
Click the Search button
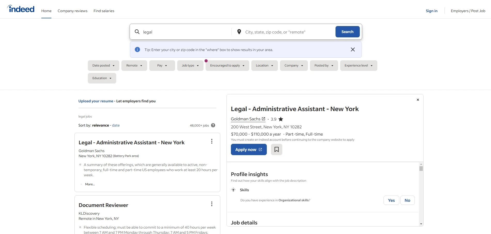click(347, 32)
